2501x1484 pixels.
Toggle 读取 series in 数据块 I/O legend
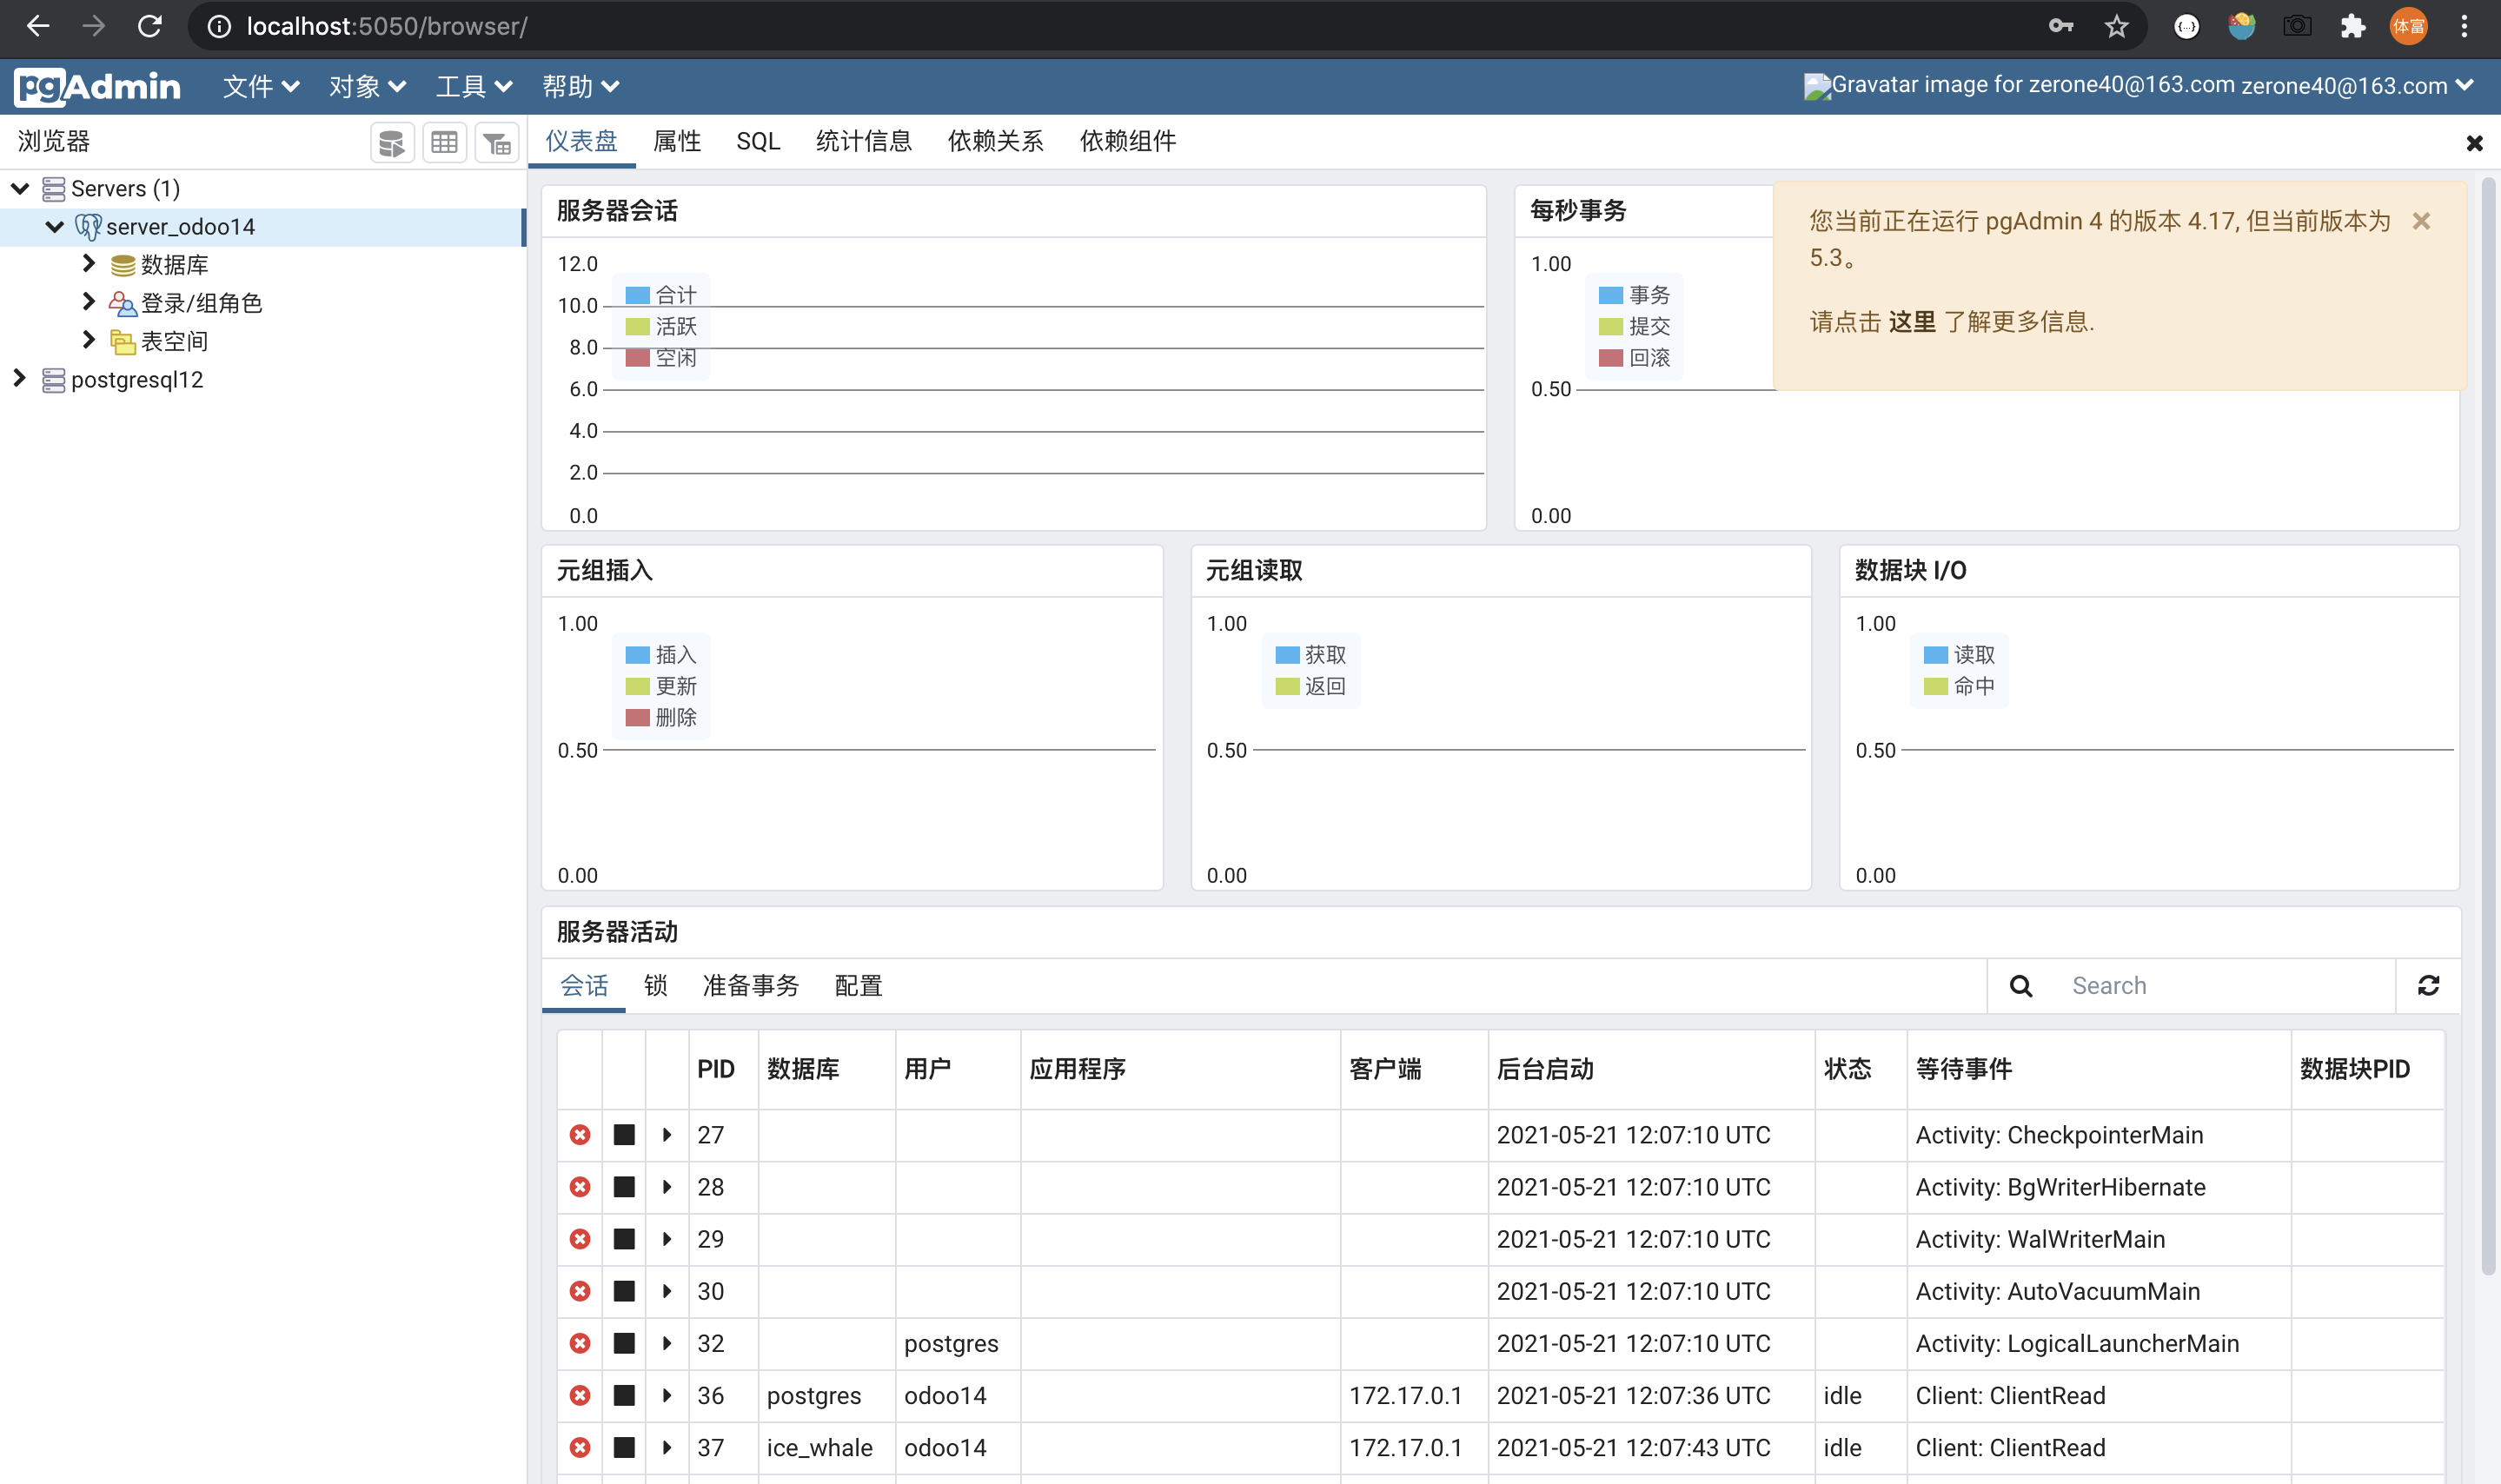[x=1957, y=654]
